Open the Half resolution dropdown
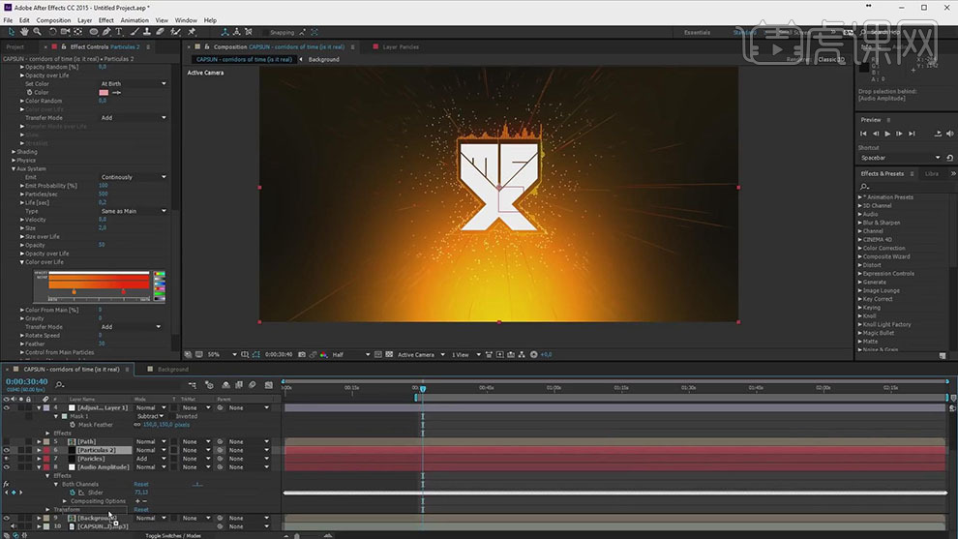The image size is (958, 539). 350,354
